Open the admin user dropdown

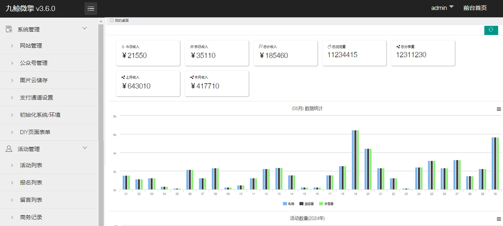pyautogui.click(x=442, y=8)
